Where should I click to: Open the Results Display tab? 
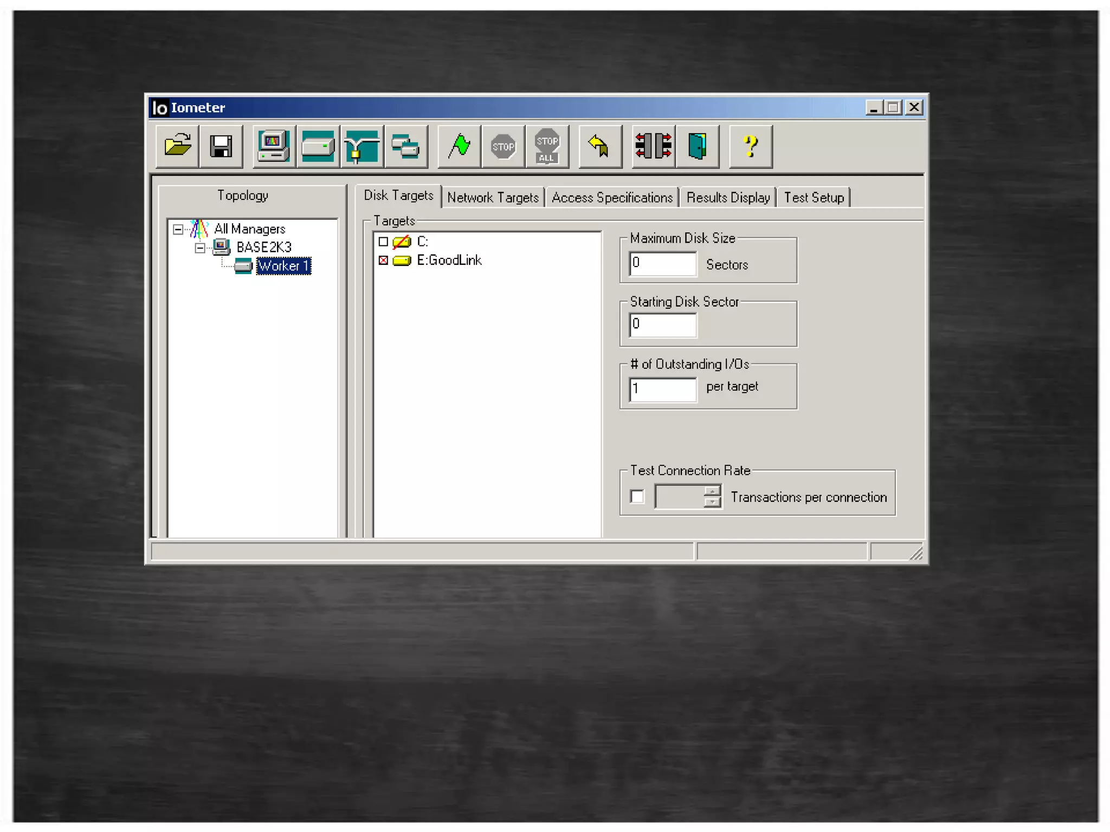tap(727, 198)
